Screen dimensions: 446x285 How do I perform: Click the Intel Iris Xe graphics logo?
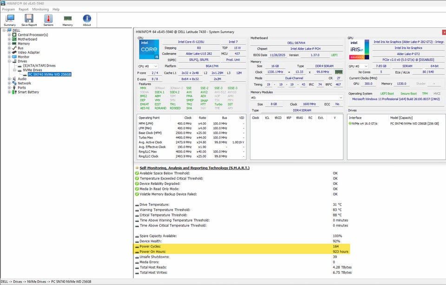coord(359,49)
